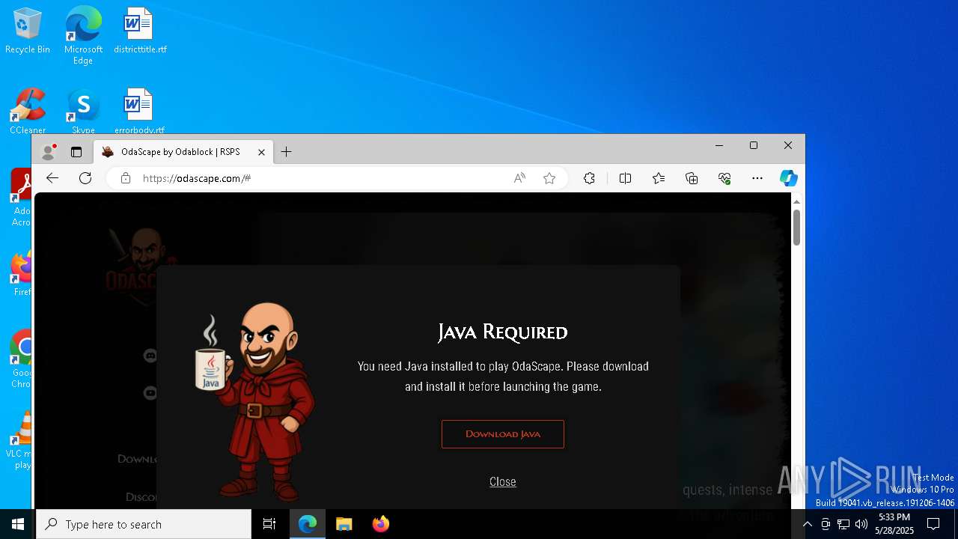
Task: Open Collections icon
Action: (692, 178)
